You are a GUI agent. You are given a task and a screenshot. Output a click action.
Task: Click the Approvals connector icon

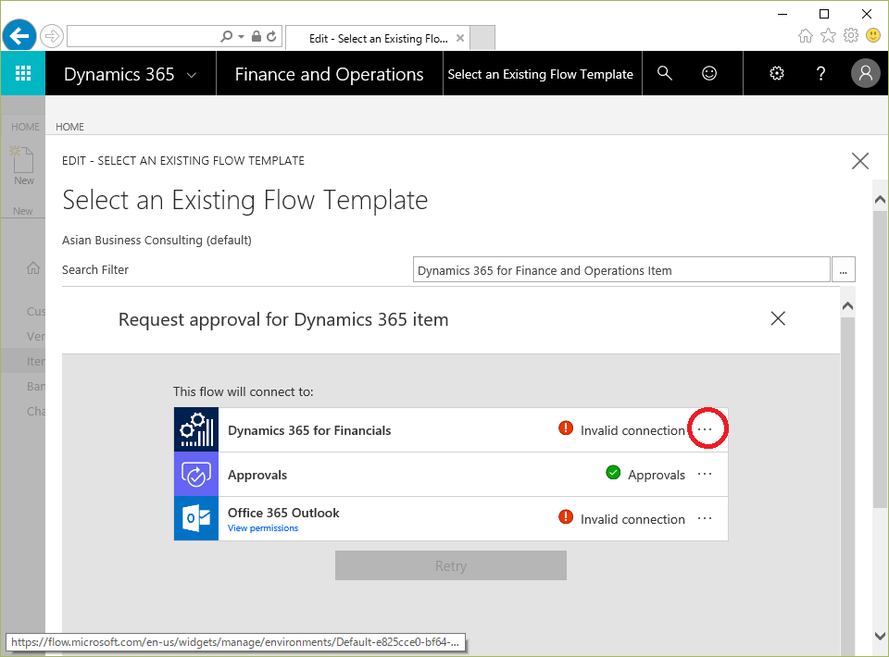click(196, 475)
